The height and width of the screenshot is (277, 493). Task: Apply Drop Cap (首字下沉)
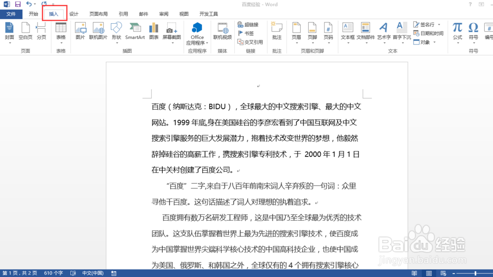click(402, 31)
